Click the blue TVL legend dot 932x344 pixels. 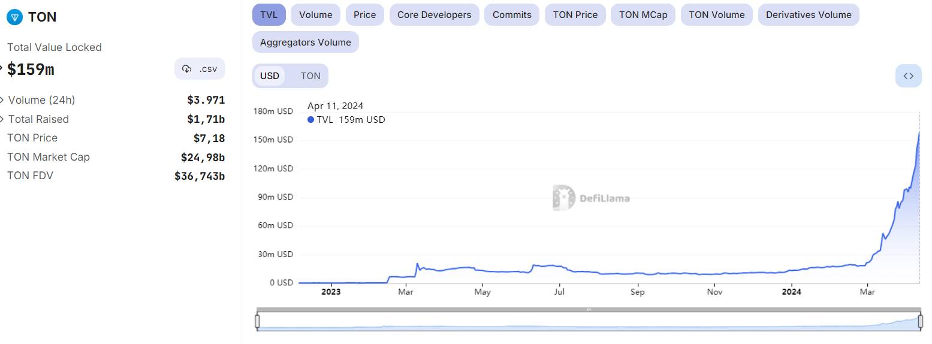(310, 120)
